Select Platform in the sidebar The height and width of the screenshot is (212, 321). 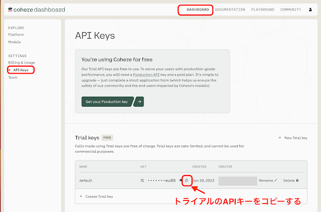tap(16, 35)
